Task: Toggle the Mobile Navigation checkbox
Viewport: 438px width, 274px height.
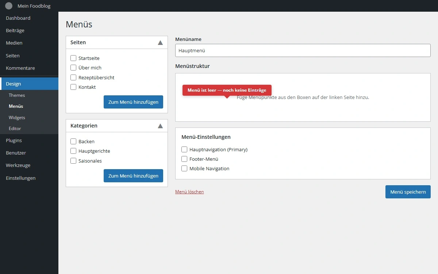Action: coord(184,168)
